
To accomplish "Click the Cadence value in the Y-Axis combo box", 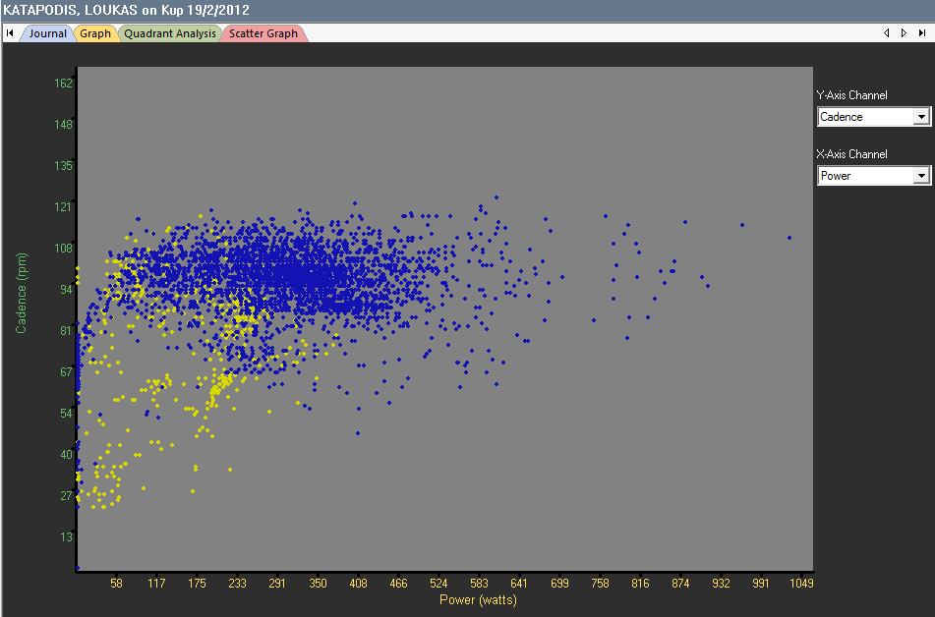I will (864, 117).
